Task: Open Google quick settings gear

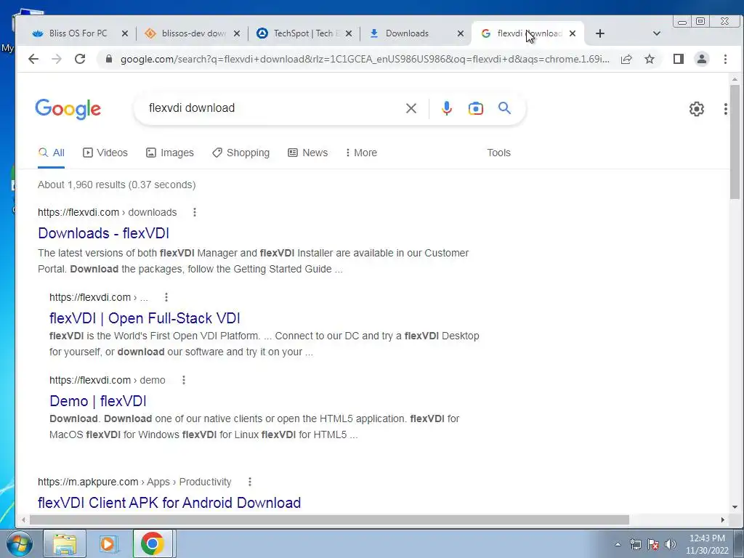Action: (697, 109)
